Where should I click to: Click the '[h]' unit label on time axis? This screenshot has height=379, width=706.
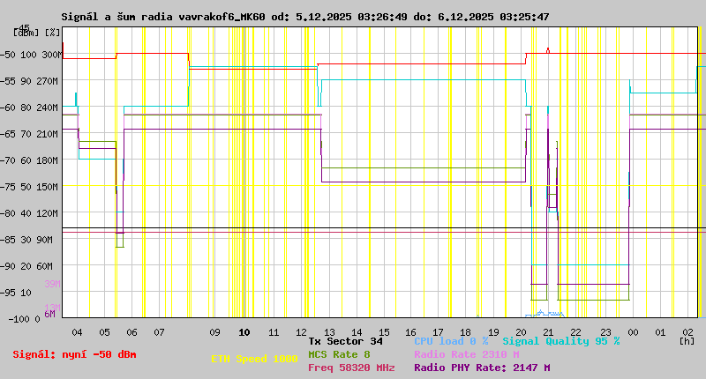click(x=687, y=341)
